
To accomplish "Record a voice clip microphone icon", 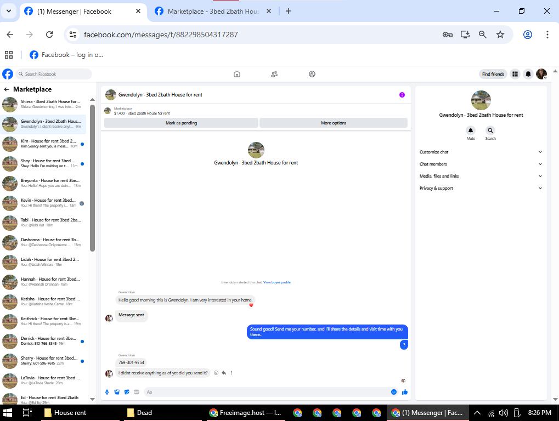I will pos(107,392).
